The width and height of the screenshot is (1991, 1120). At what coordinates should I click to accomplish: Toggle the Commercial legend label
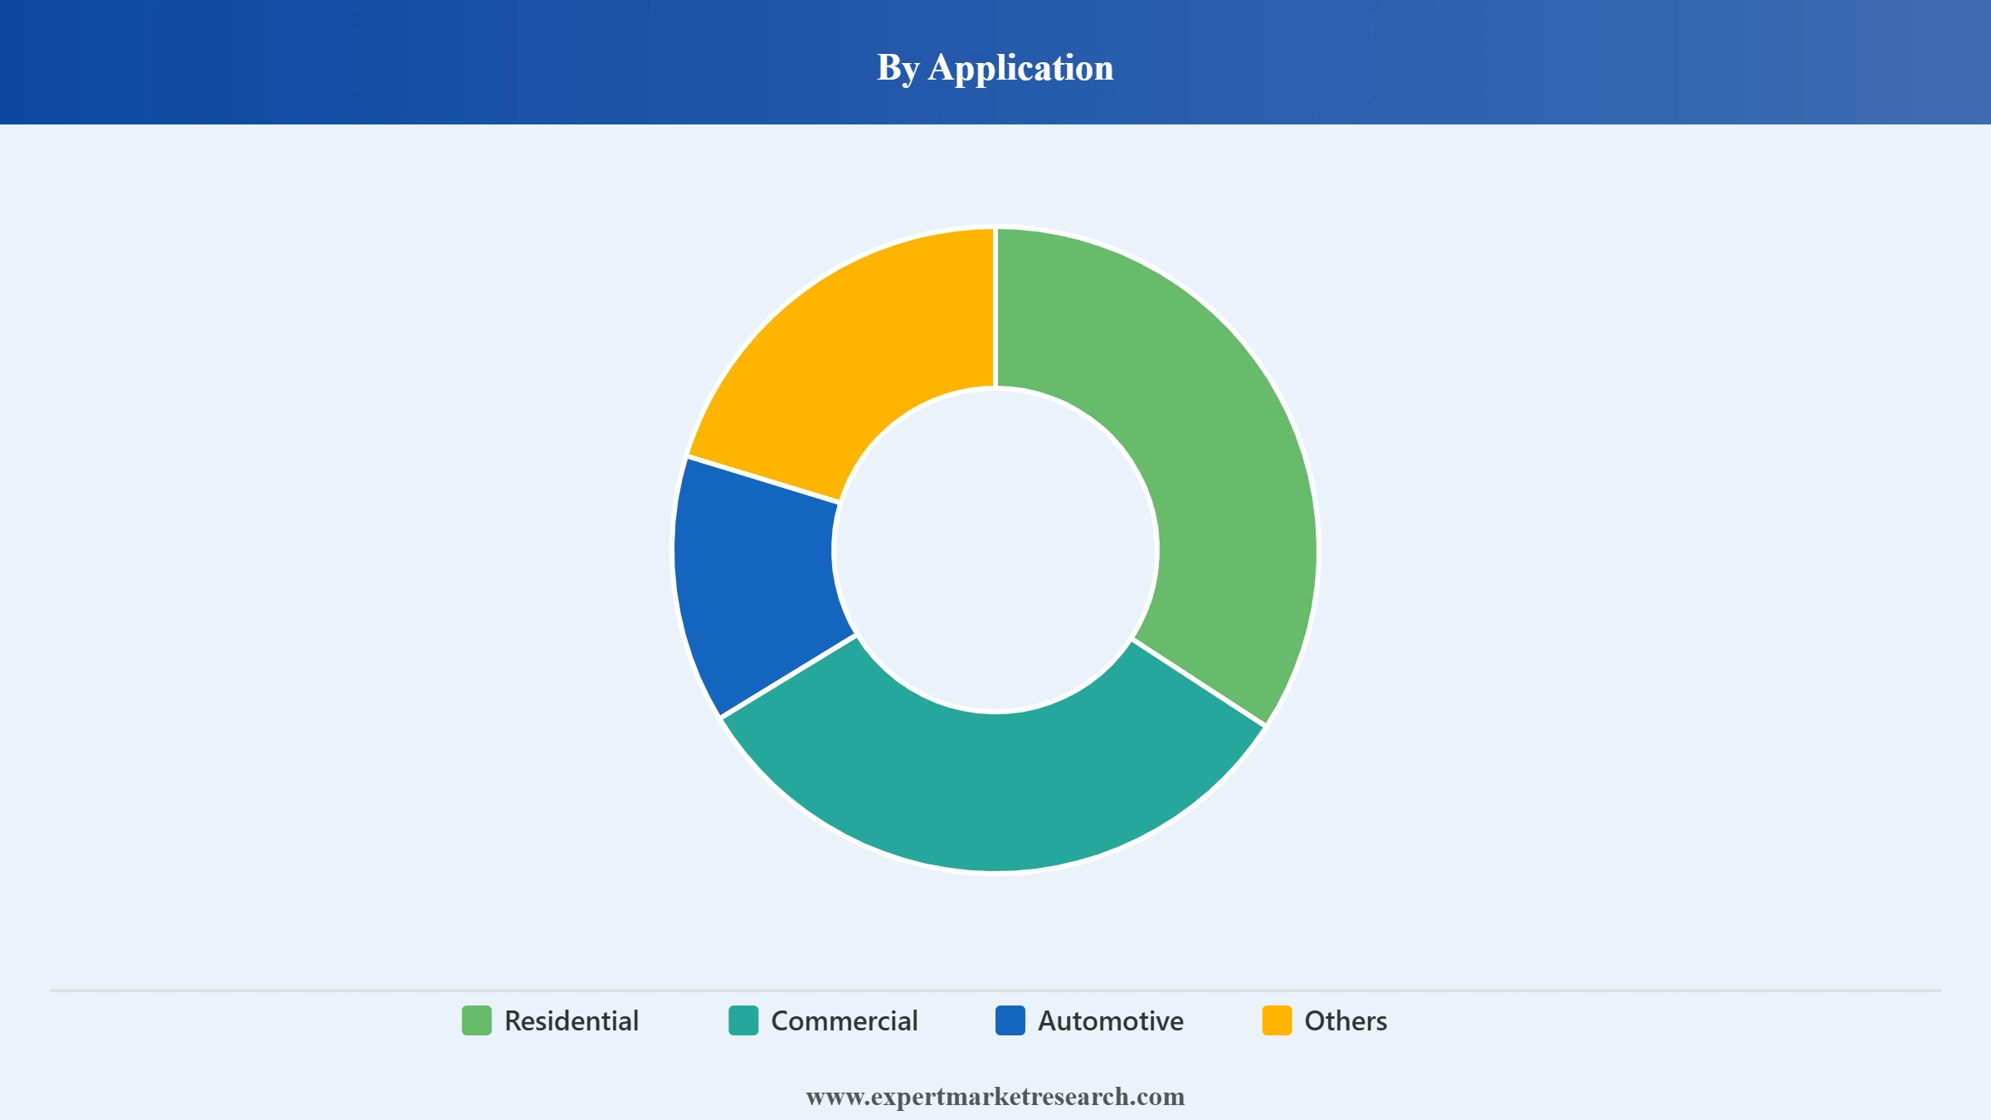click(845, 1020)
